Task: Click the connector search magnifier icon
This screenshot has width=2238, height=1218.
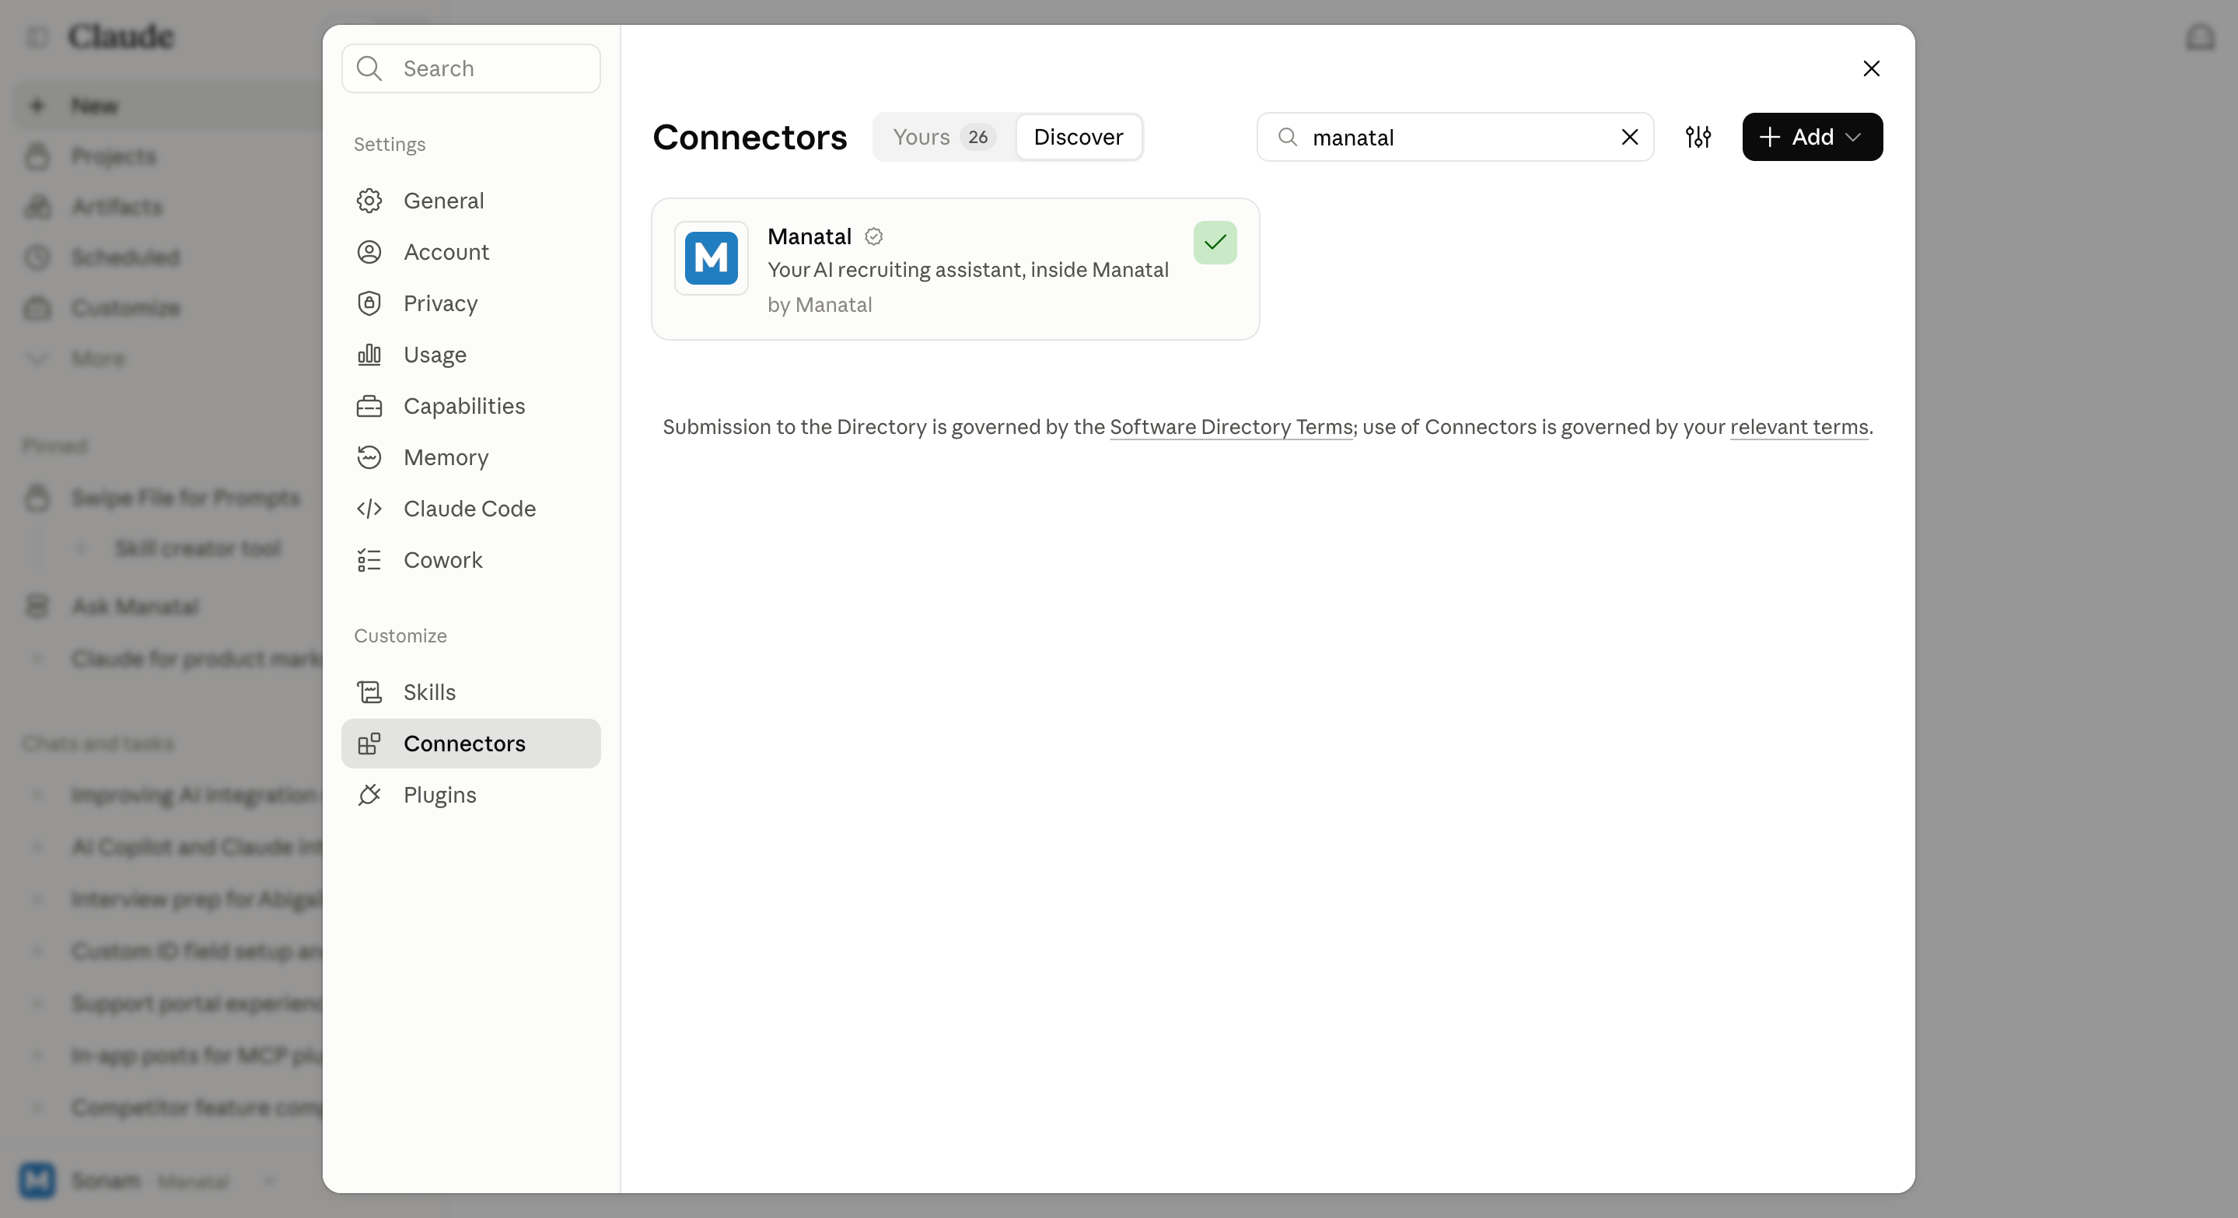Action: point(1288,137)
